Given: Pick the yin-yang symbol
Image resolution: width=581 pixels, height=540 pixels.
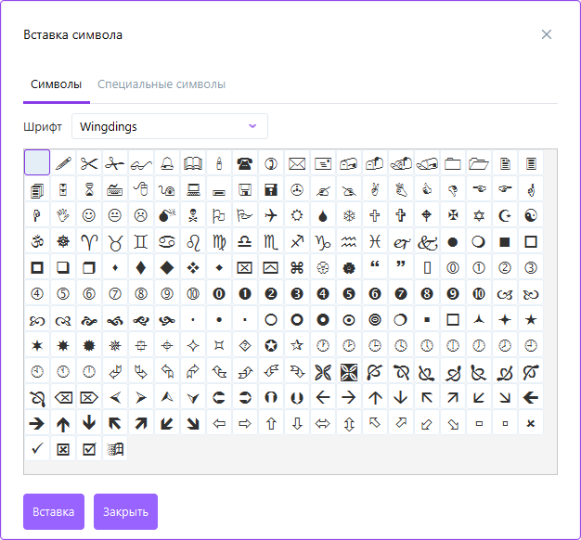Looking at the screenshot, I should point(531,215).
